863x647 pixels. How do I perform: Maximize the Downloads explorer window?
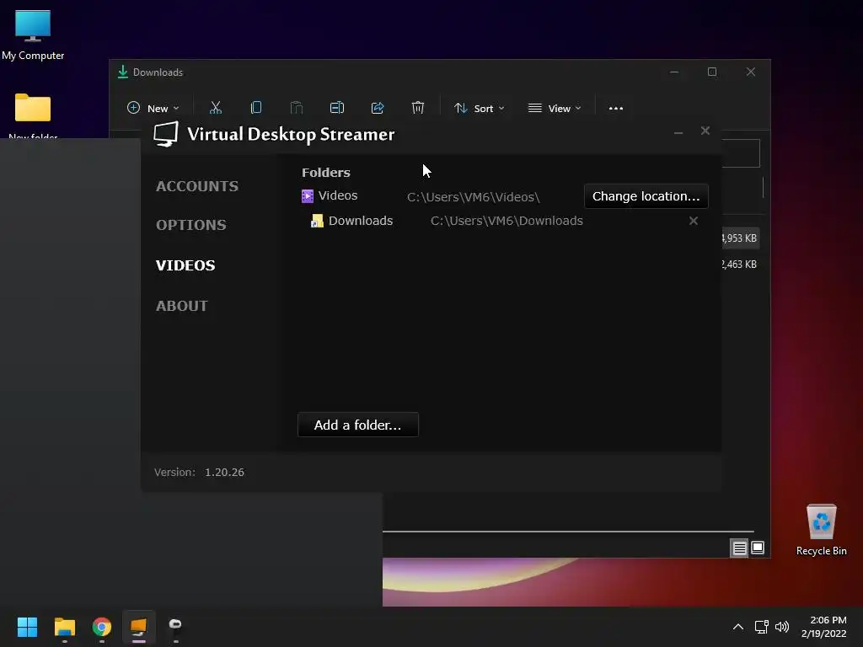click(712, 72)
